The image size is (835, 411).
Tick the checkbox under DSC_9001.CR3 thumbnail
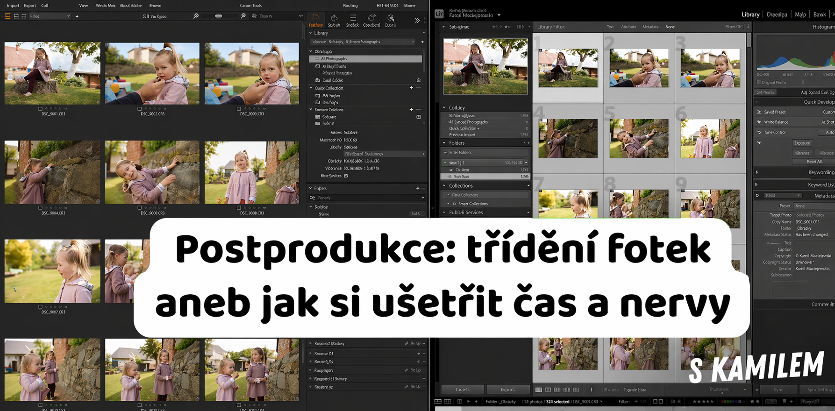tap(41, 108)
